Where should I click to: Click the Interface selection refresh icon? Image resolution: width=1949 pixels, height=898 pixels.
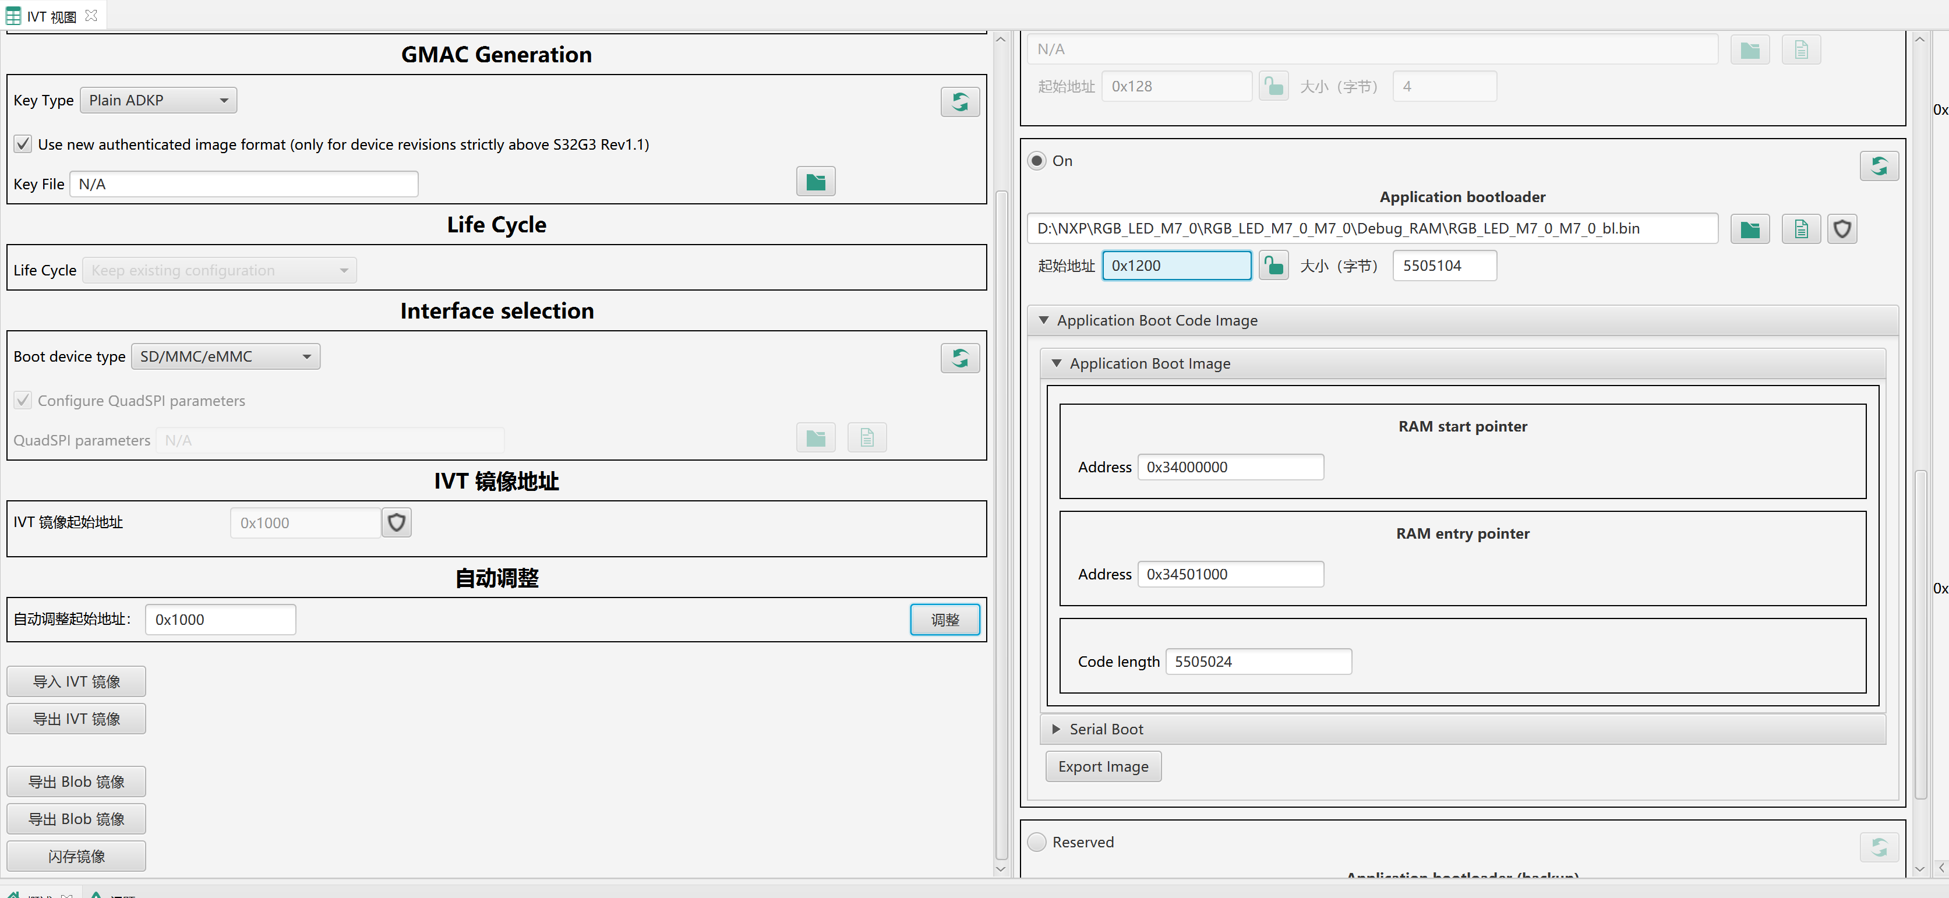(x=959, y=358)
